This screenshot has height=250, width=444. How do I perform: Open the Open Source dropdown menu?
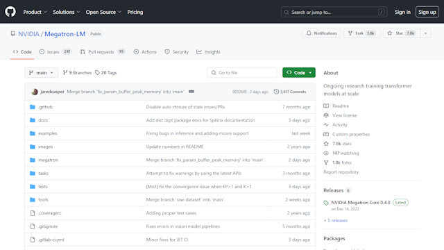point(103,12)
